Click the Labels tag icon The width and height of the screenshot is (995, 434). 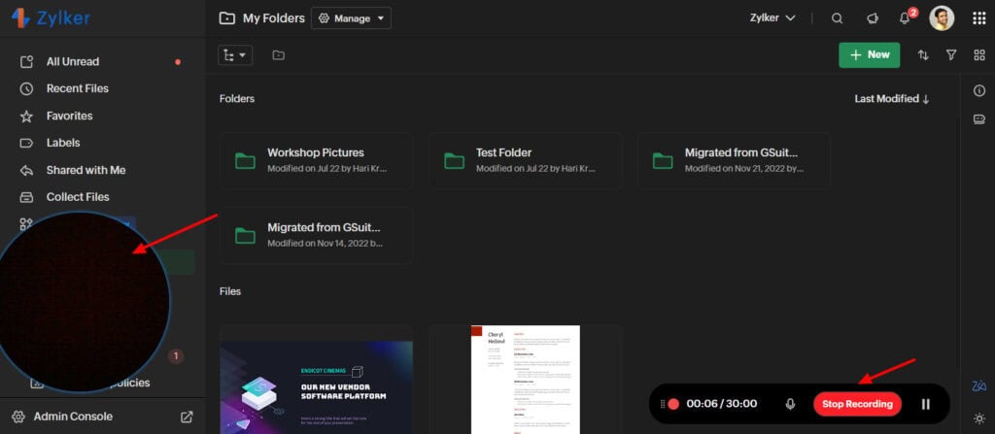26,143
